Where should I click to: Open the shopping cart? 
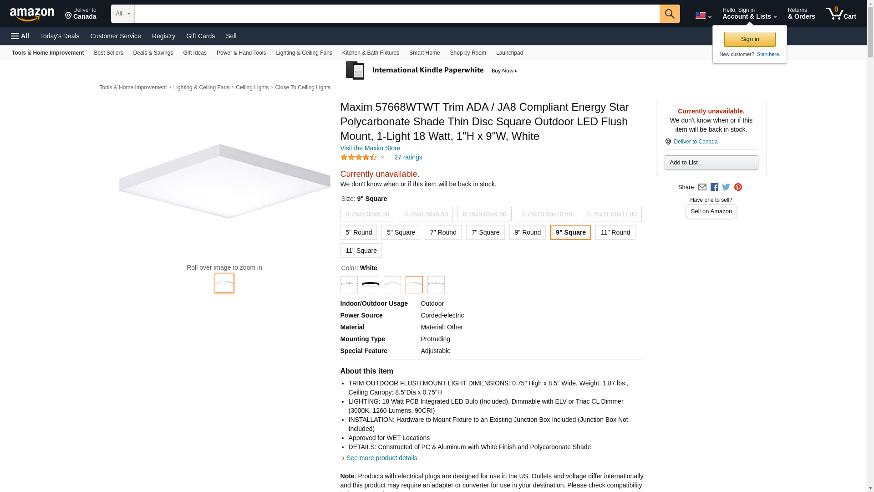(x=841, y=14)
